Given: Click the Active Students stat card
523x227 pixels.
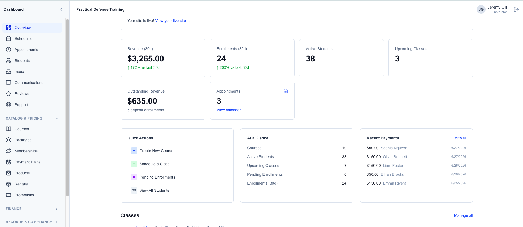Looking at the screenshot, I should (x=342, y=58).
